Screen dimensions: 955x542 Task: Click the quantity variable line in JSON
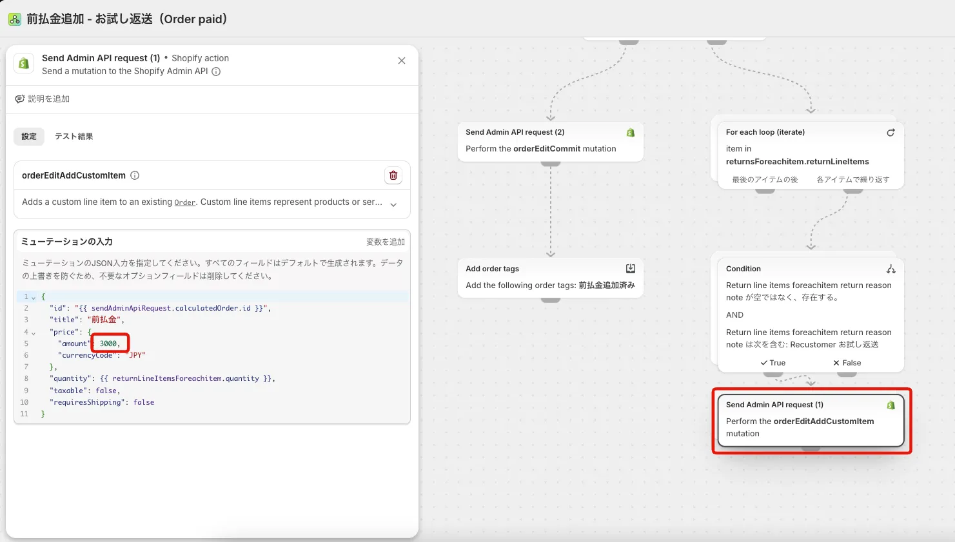[x=162, y=379]
